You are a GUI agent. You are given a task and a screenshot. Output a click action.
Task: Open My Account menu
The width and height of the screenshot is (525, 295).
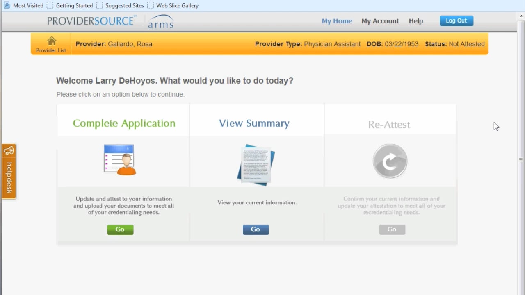click(x=380, y=21)
